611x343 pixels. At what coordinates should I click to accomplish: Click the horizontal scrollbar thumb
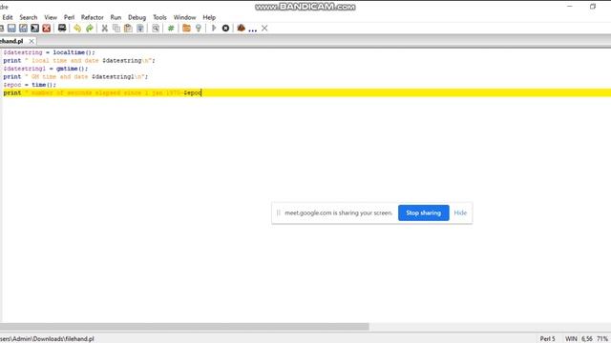point(184,326)
